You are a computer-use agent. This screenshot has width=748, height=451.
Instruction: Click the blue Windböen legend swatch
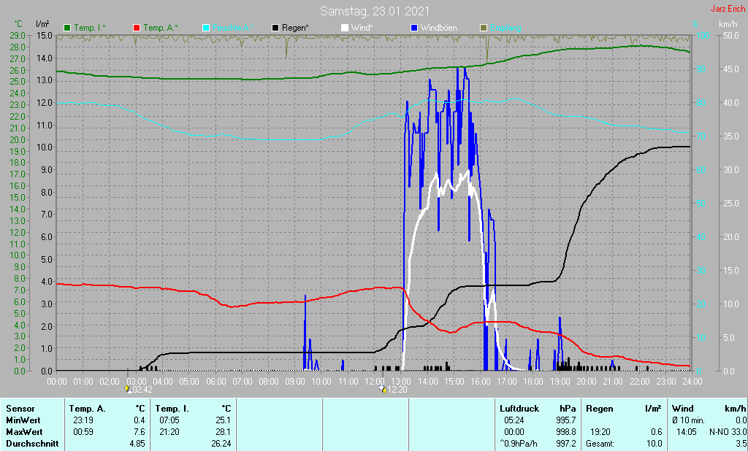(x=414, y=28)
